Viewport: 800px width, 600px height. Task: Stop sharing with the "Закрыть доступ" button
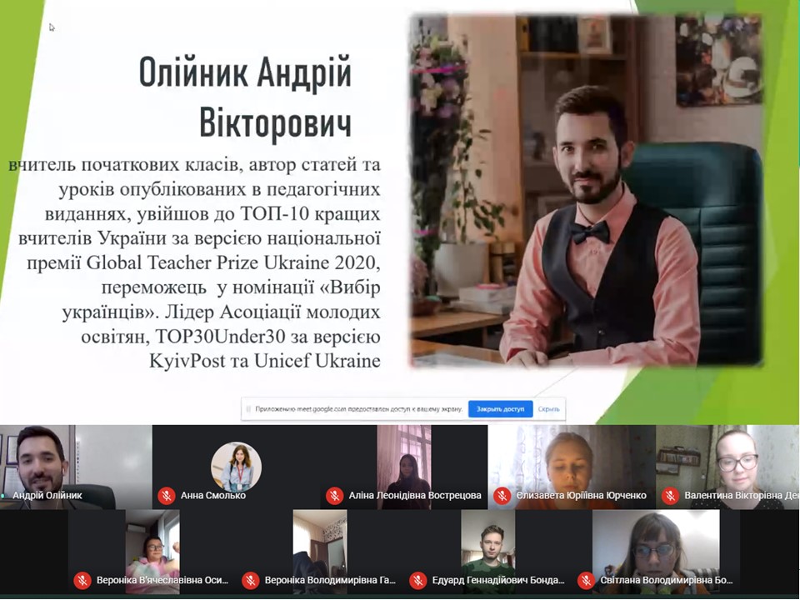500,409
